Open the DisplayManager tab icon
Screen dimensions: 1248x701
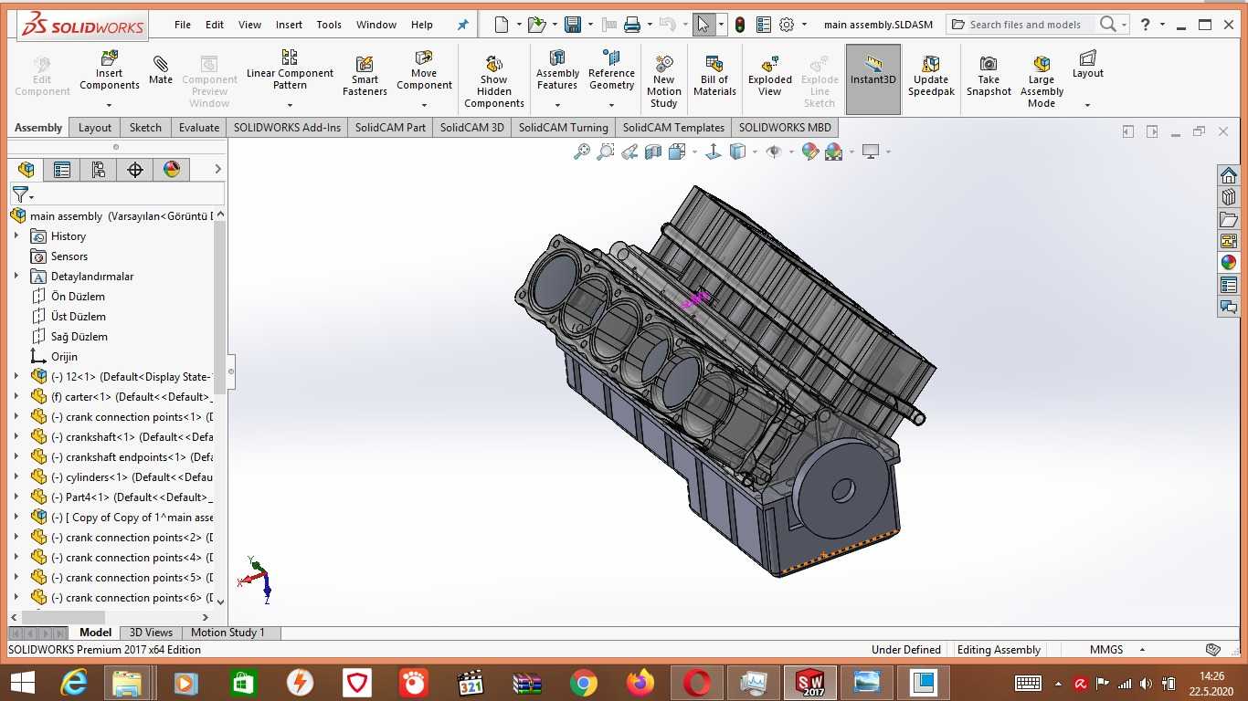point(172,169)
